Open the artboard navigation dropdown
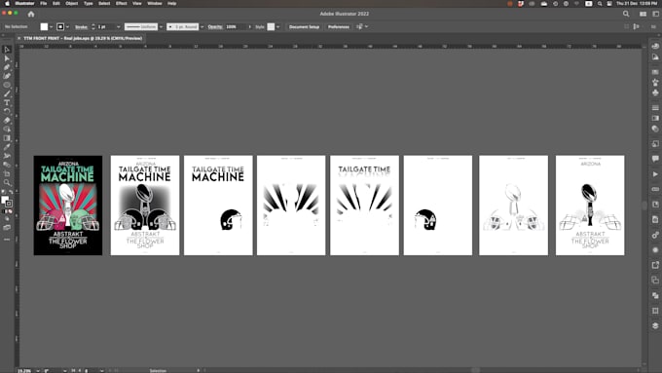Screen dimensions: 662x373 tap(102, 370)
